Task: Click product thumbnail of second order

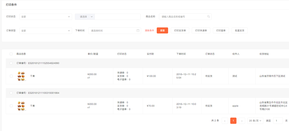Action: click(21, 106)
